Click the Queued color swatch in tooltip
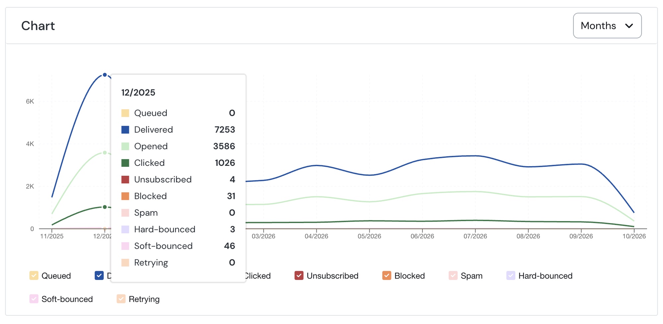663x324 pixels. tap(125, 113)
